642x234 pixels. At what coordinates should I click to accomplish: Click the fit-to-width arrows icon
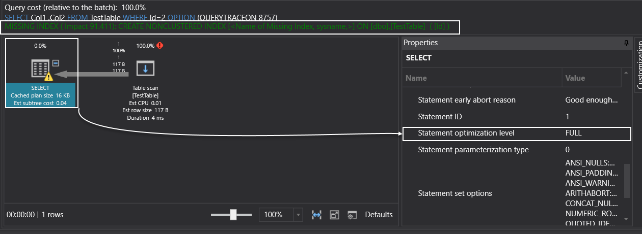[316, 215]
